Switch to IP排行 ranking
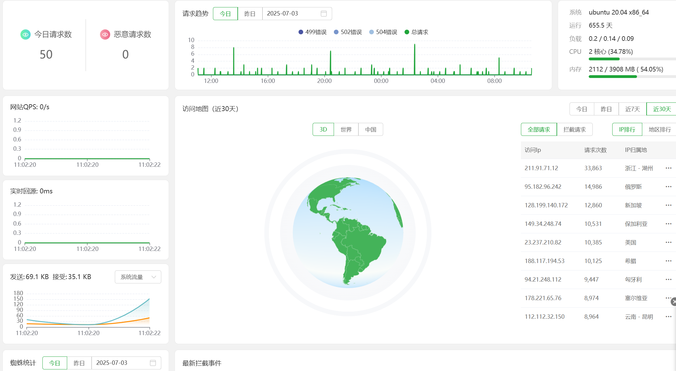The width and height of the screenshot is (676, 371). pyautogui.click(x=627, y=129)
